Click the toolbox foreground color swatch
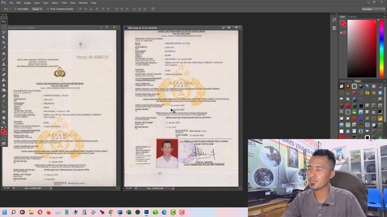 pyautogui.click(x=2, y=131)
